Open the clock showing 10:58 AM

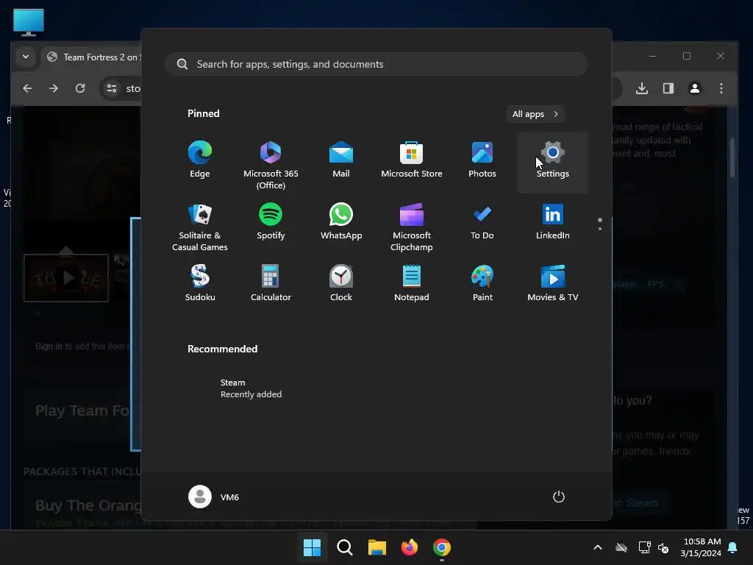701,547
